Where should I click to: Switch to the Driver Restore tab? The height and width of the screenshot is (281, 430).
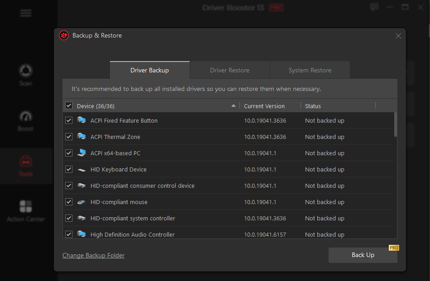[229, 70]
